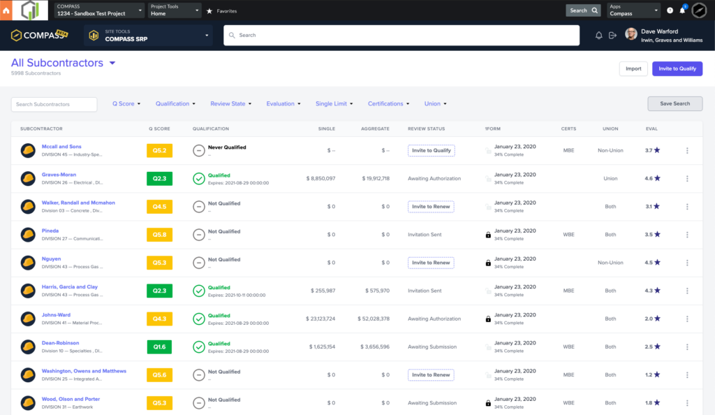Open the Review State filter

(x=230, y=103)
